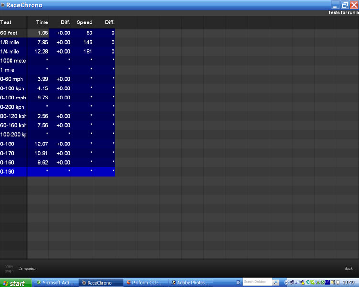The image size is (359, 287).
Task: Click the Back button
Action: [x=348, y=268]
